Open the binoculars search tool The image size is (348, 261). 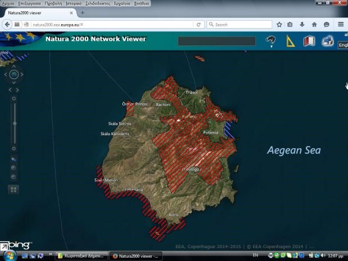tap(271, 40)
